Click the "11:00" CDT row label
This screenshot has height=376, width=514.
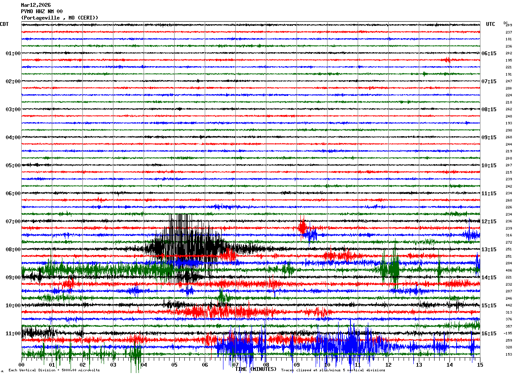coord(13,334)
